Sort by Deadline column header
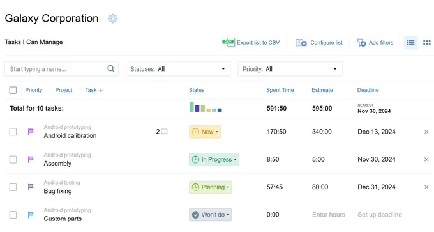 tap(368, 90)
